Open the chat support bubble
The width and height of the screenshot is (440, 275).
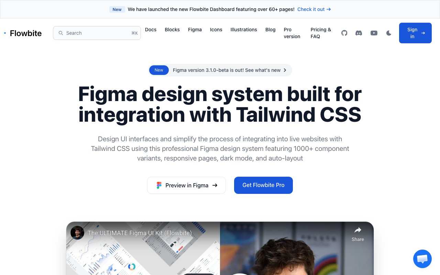pyautogui.click(x=422, y=259)
